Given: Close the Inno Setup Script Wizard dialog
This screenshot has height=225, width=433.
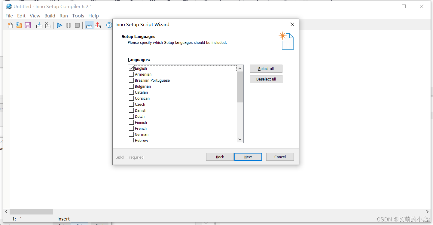Looking at the screenshot, I should pyautogui.click(x=292, y=24).
